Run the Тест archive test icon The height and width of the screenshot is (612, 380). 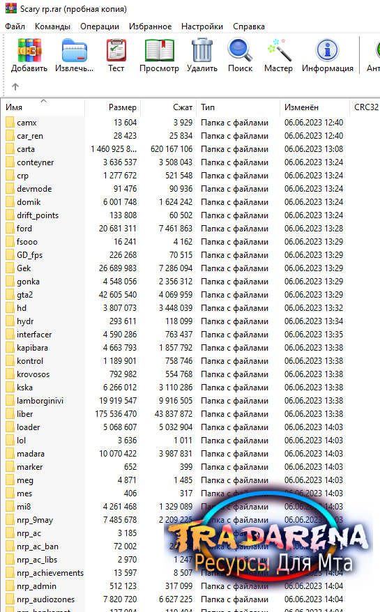(x=116, y=50)
